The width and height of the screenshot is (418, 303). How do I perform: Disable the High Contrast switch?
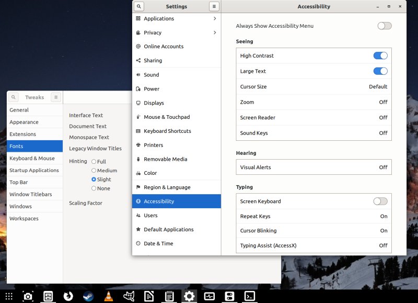click(380, 55)
